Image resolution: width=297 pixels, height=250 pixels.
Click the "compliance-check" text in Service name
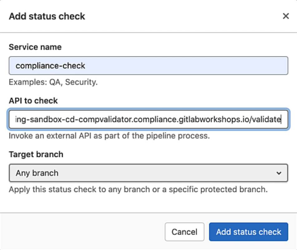(51, 66)
